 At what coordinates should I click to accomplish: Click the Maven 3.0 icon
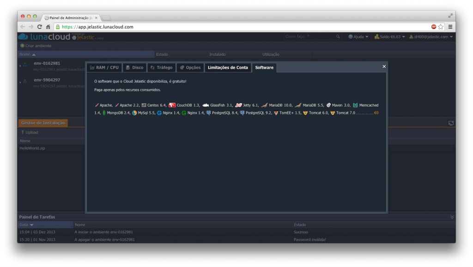click(x=328, y=105)
